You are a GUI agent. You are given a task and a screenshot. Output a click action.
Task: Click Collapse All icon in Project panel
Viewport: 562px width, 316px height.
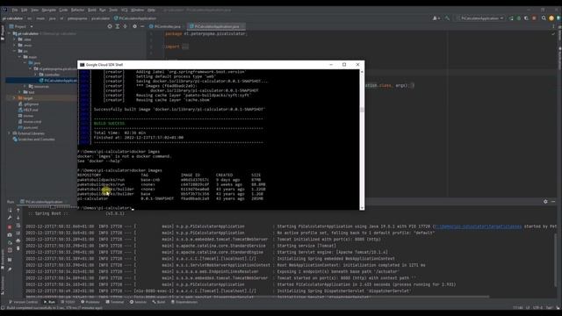(125, 26)
